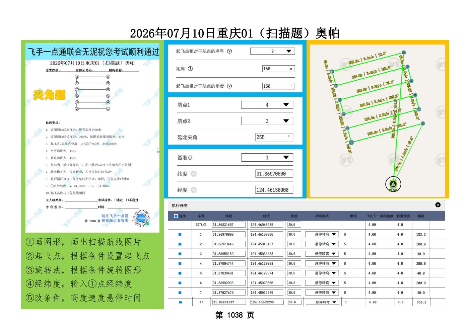The image size is (470, 332).
Task: Open the 基准点 dropdown
Action: (267, 157)
